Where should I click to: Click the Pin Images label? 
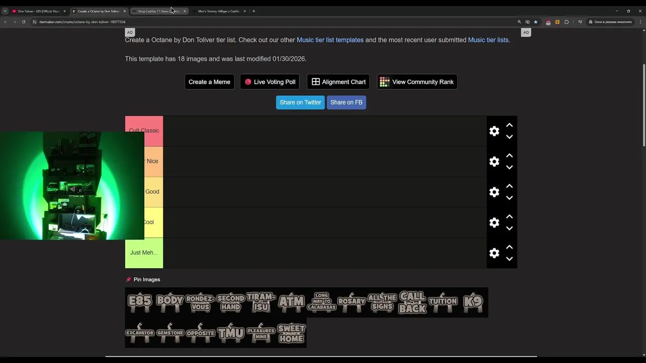[147, 279]
